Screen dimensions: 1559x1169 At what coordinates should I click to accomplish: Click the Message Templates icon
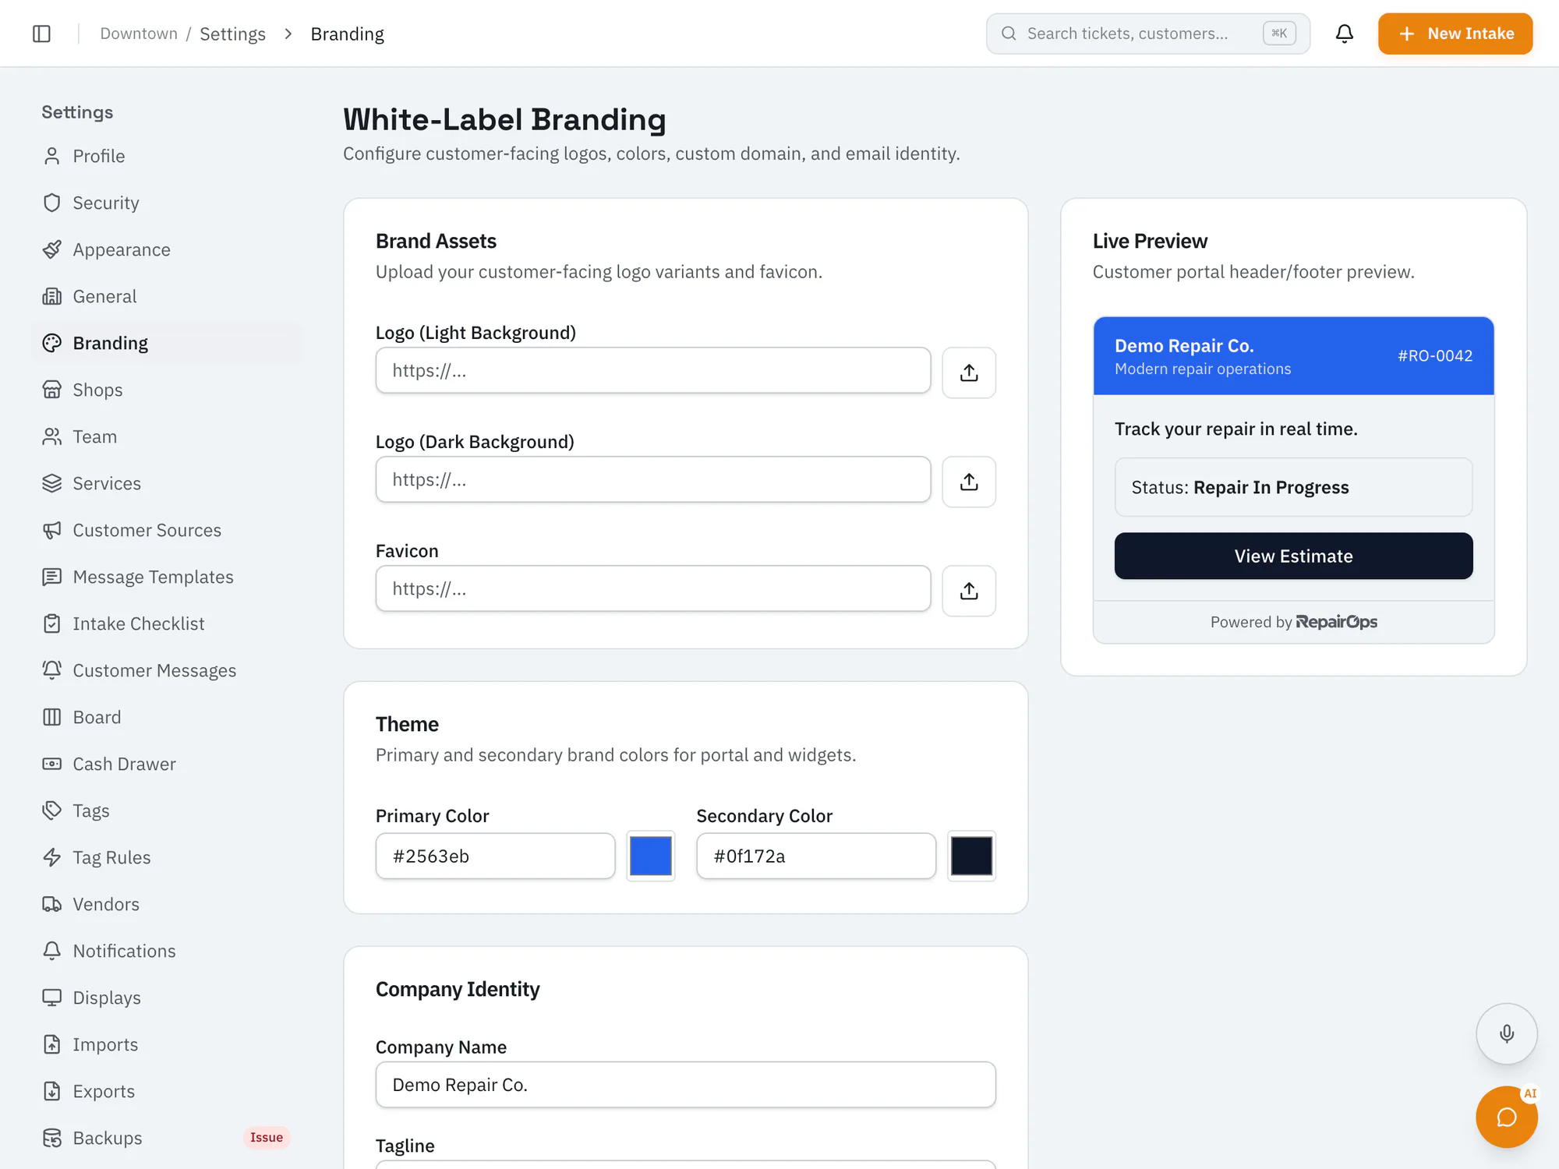coord(52,577)
